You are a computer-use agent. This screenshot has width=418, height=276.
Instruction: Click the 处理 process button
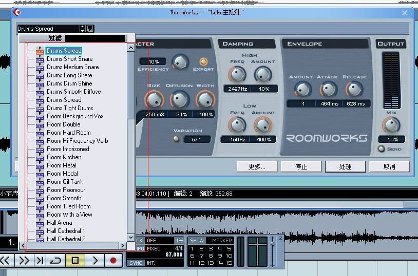click(345, 167)
